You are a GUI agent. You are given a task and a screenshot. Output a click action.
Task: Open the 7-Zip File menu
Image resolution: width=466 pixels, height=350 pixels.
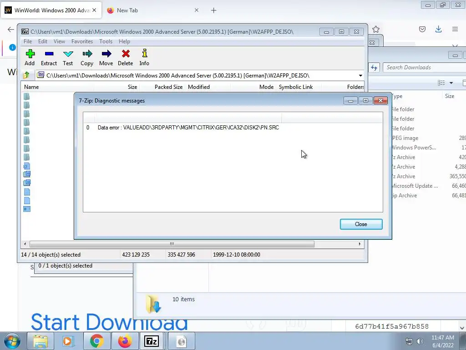click(28, 41)
